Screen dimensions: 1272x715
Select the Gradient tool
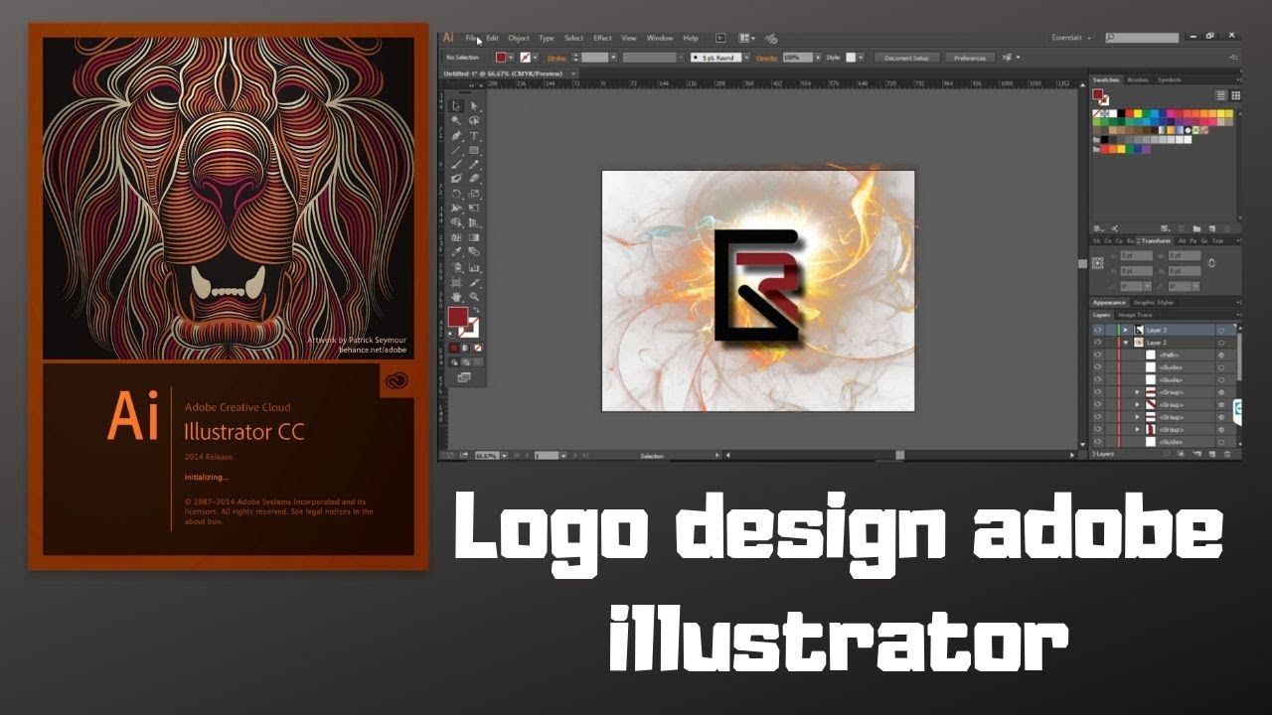(x=475, y=237)
